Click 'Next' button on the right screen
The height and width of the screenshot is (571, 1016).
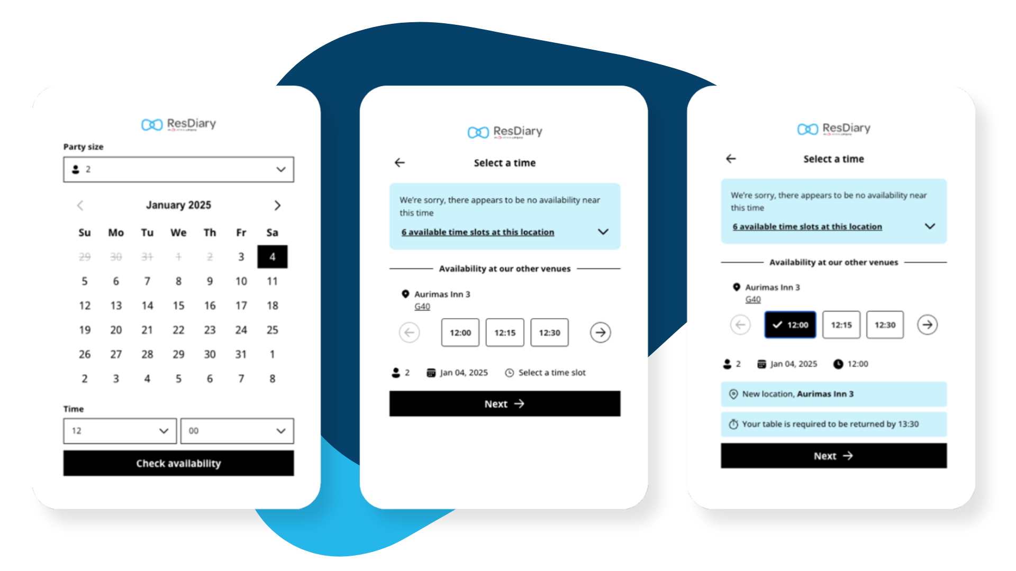(835, 457)
